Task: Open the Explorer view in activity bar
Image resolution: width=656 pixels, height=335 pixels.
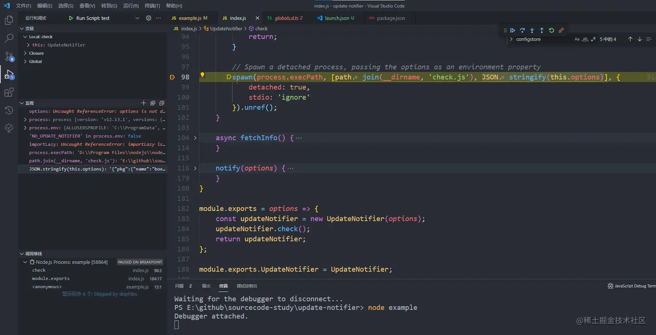Action: 9,20
